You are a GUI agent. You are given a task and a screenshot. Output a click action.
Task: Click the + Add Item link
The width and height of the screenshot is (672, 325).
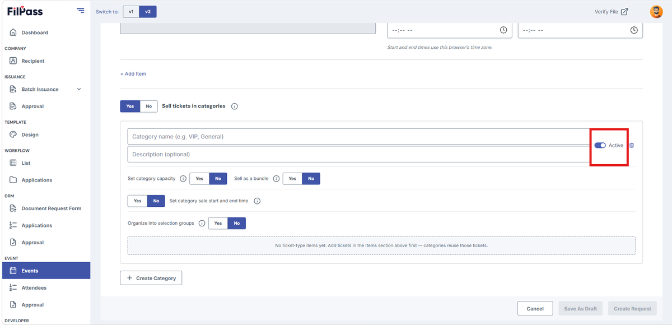pos(133,74)
